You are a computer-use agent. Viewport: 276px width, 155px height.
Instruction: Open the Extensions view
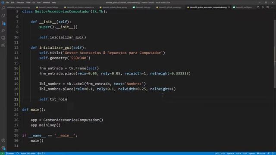[x=3, y=46]
